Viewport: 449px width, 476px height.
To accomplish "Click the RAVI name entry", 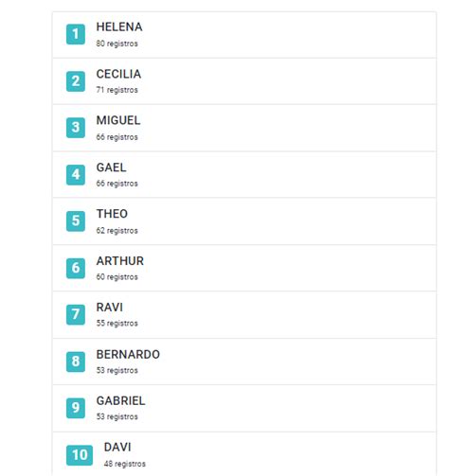I will pos(110,308).
